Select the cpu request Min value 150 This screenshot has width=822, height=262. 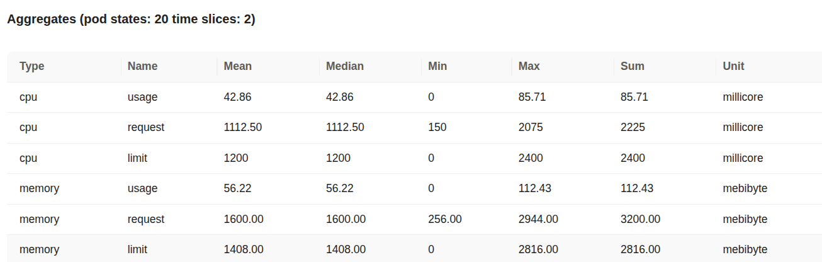click(x=437, y=127)
